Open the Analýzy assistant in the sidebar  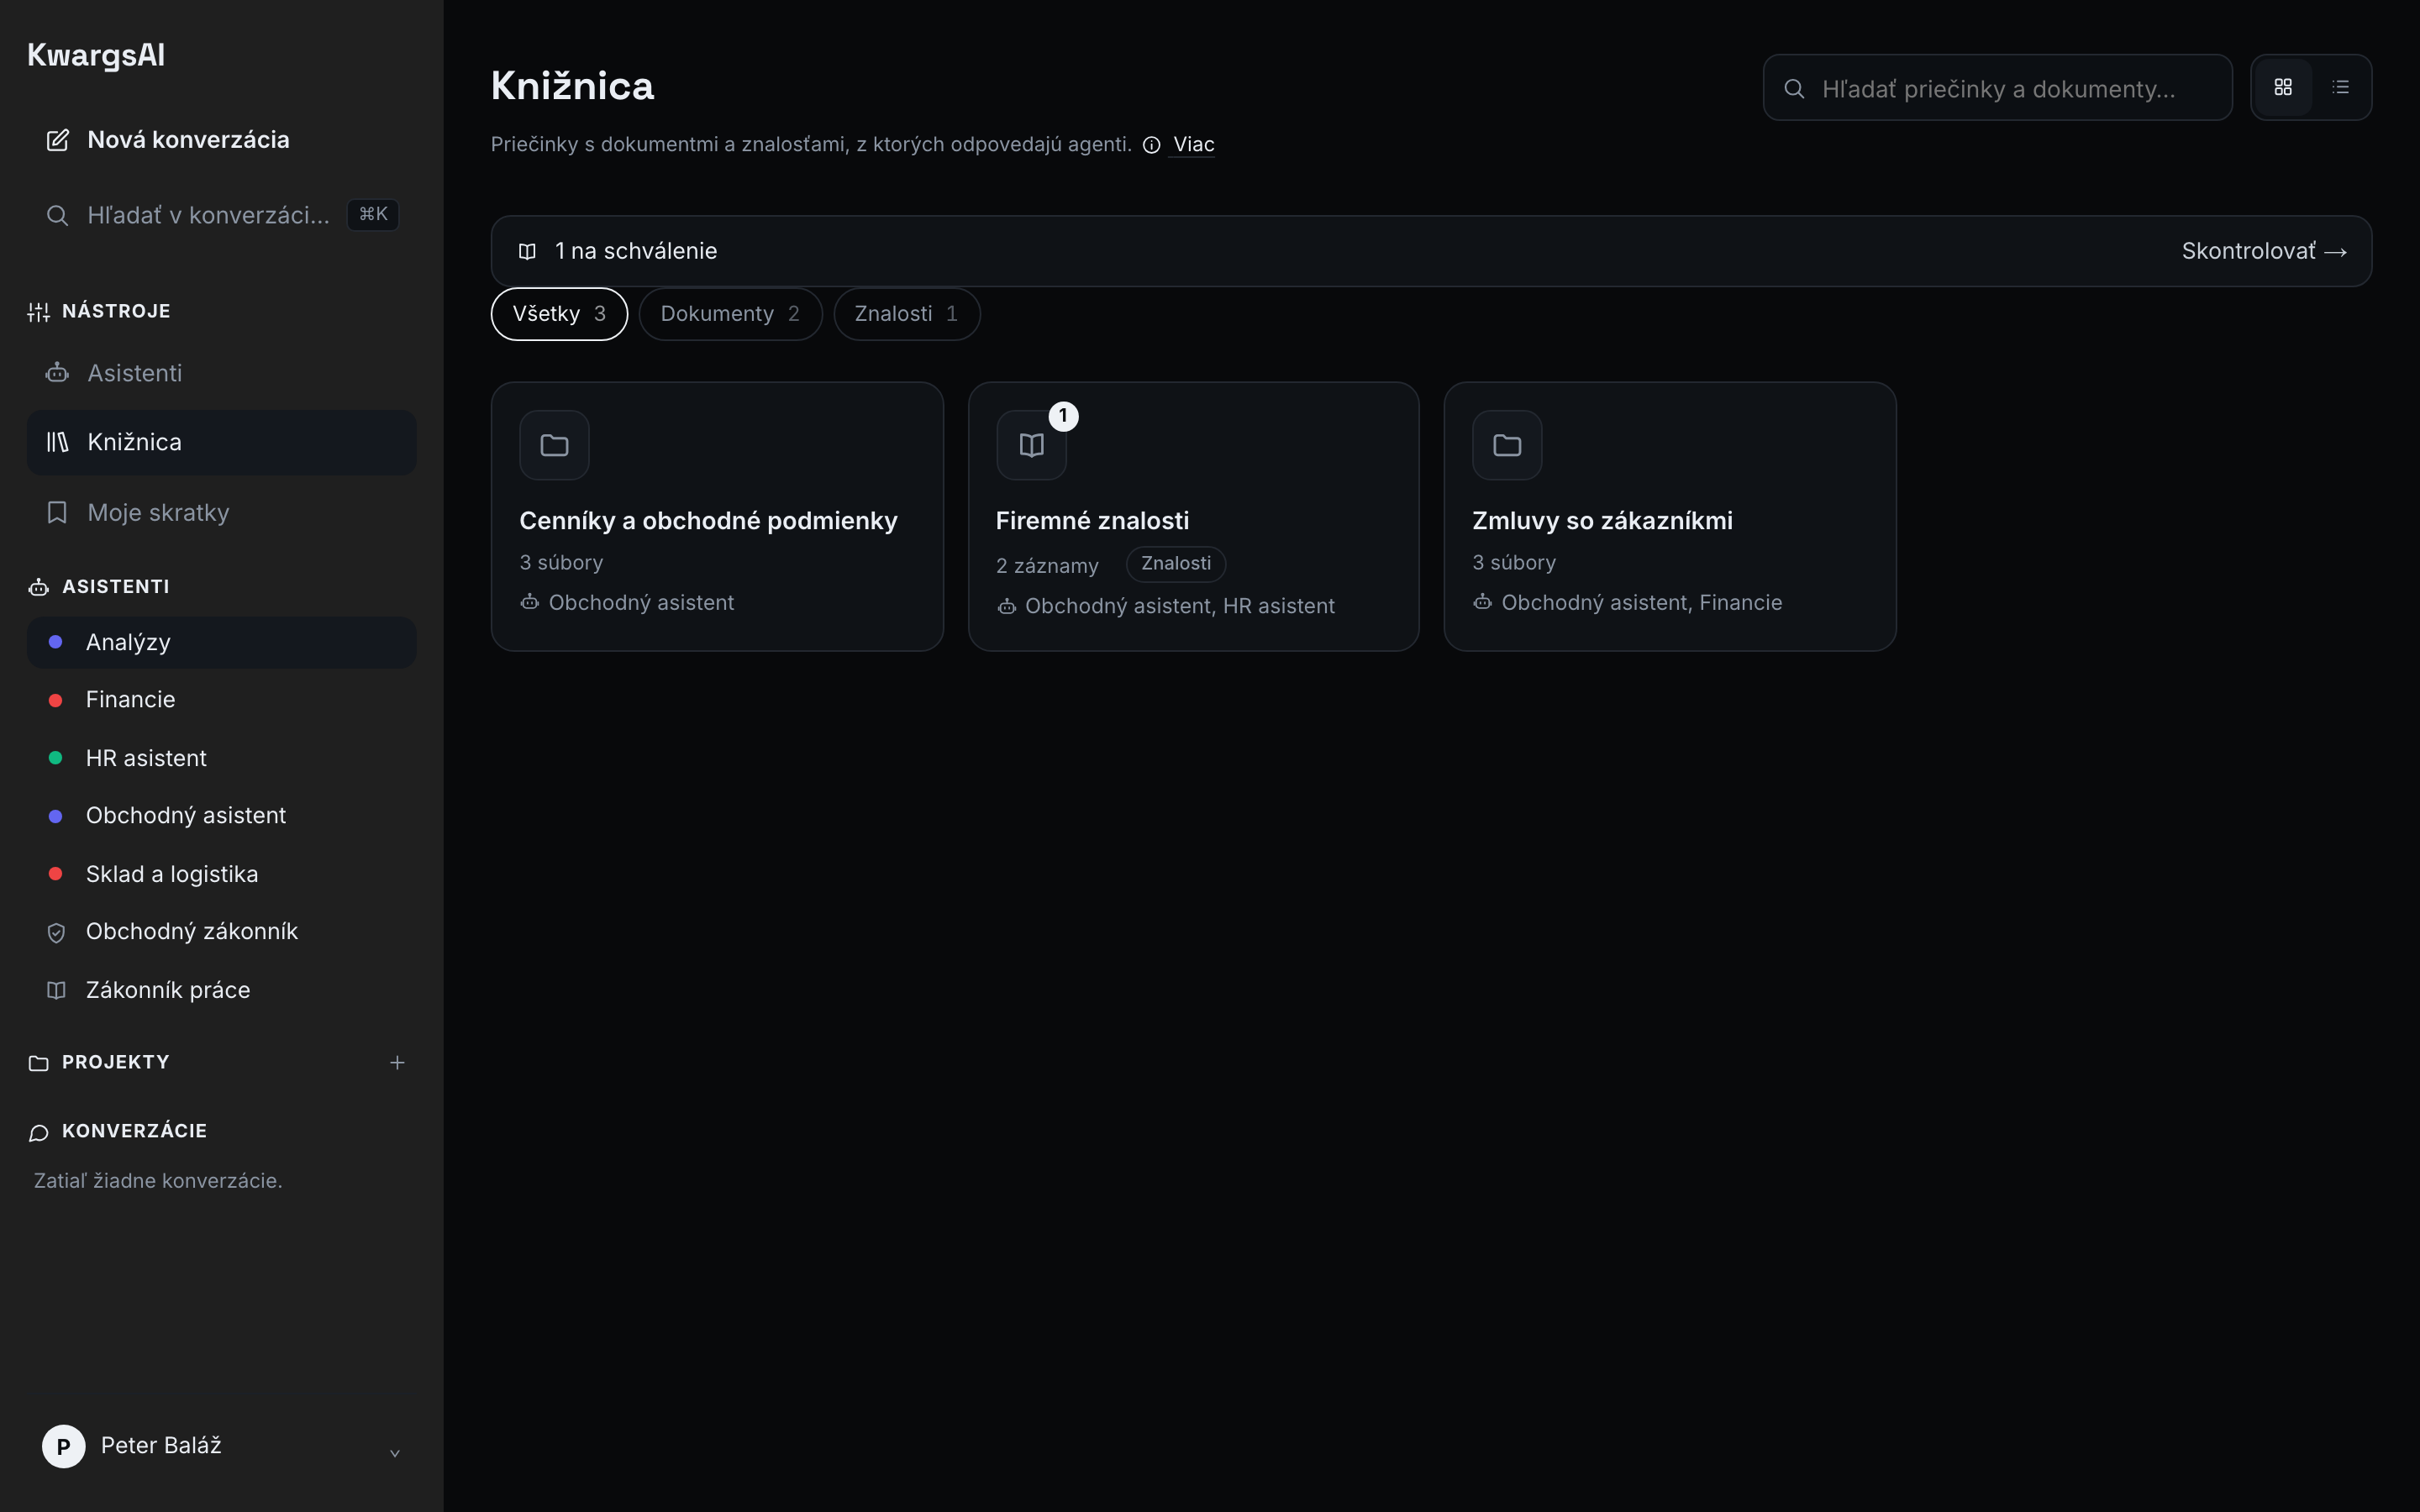[x=221, y=642]
